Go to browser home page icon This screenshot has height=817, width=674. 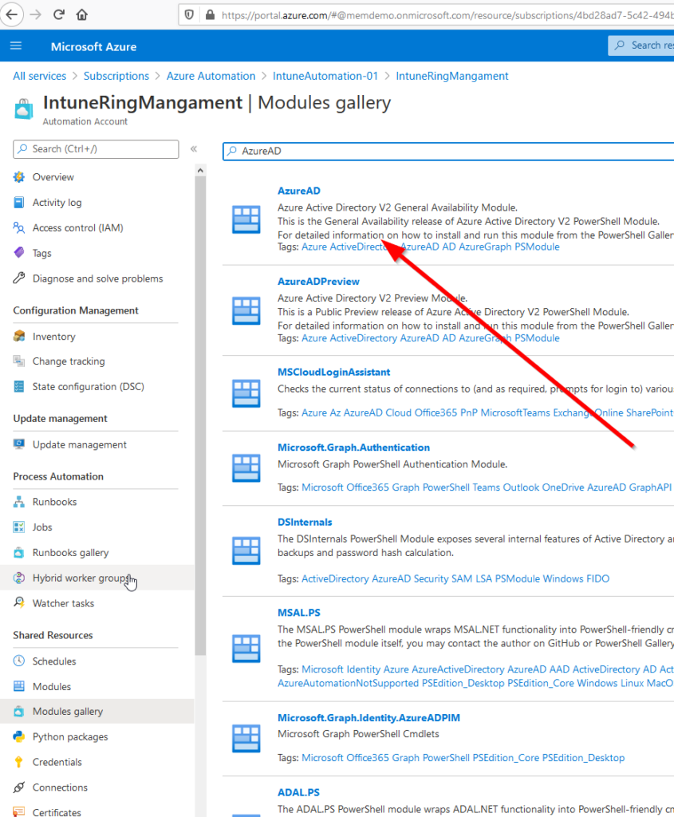(x=82, y=14)
